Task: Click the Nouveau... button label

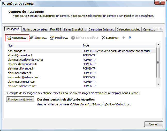Action: tap(19, 38)
